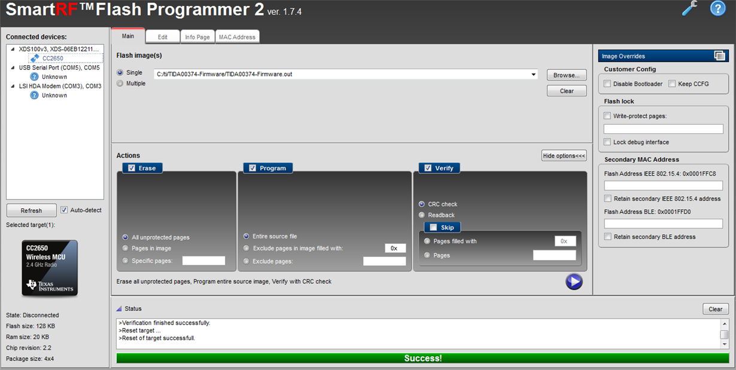This screenshot has height=370, width=736.
Task: Click the Browse... button
Action: pyautogui.click(x=567, y=75)
